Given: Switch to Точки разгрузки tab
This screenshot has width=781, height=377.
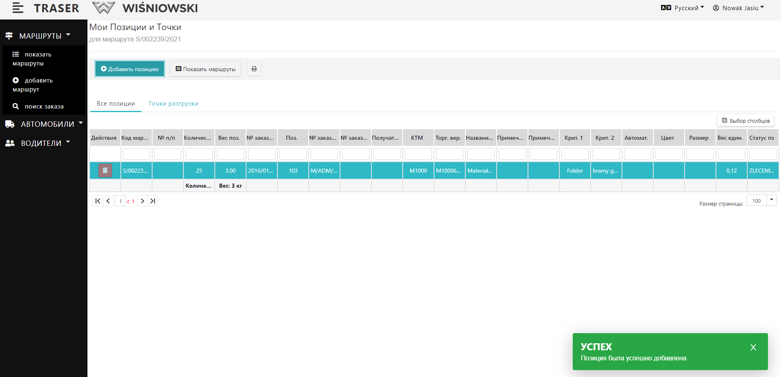Looking at the screenshot, I should tap(173, 104).
